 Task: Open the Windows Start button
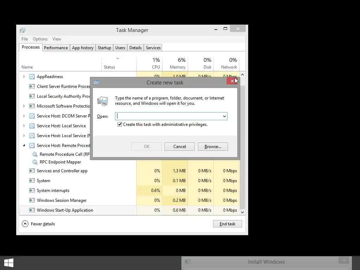point(9,263)
